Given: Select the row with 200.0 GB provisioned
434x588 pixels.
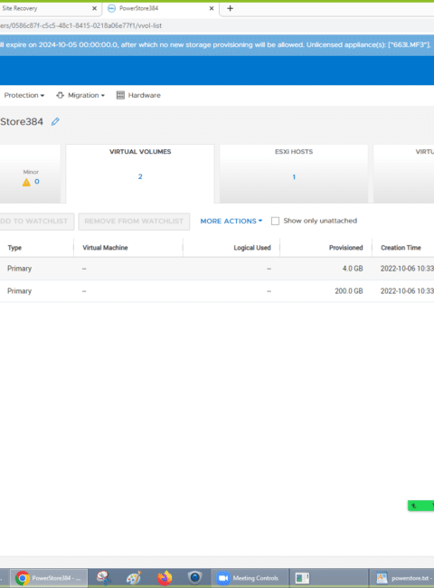Looking at the screenshot, I should [x=217, y=291].
